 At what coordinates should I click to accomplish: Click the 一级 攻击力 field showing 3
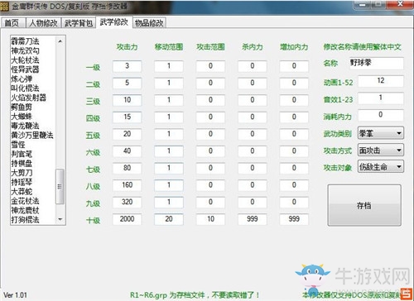[127, 66]
